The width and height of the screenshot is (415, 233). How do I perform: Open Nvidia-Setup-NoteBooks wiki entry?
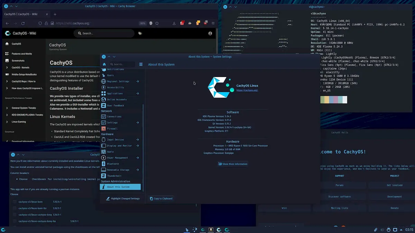[x=24, y=75]
